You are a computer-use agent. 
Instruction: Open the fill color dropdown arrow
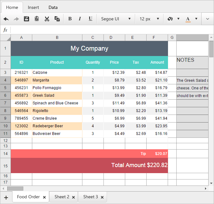[178, 19]
